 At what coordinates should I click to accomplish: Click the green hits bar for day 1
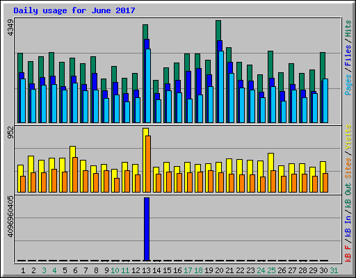pyautogui.click(x=20, y=63)
